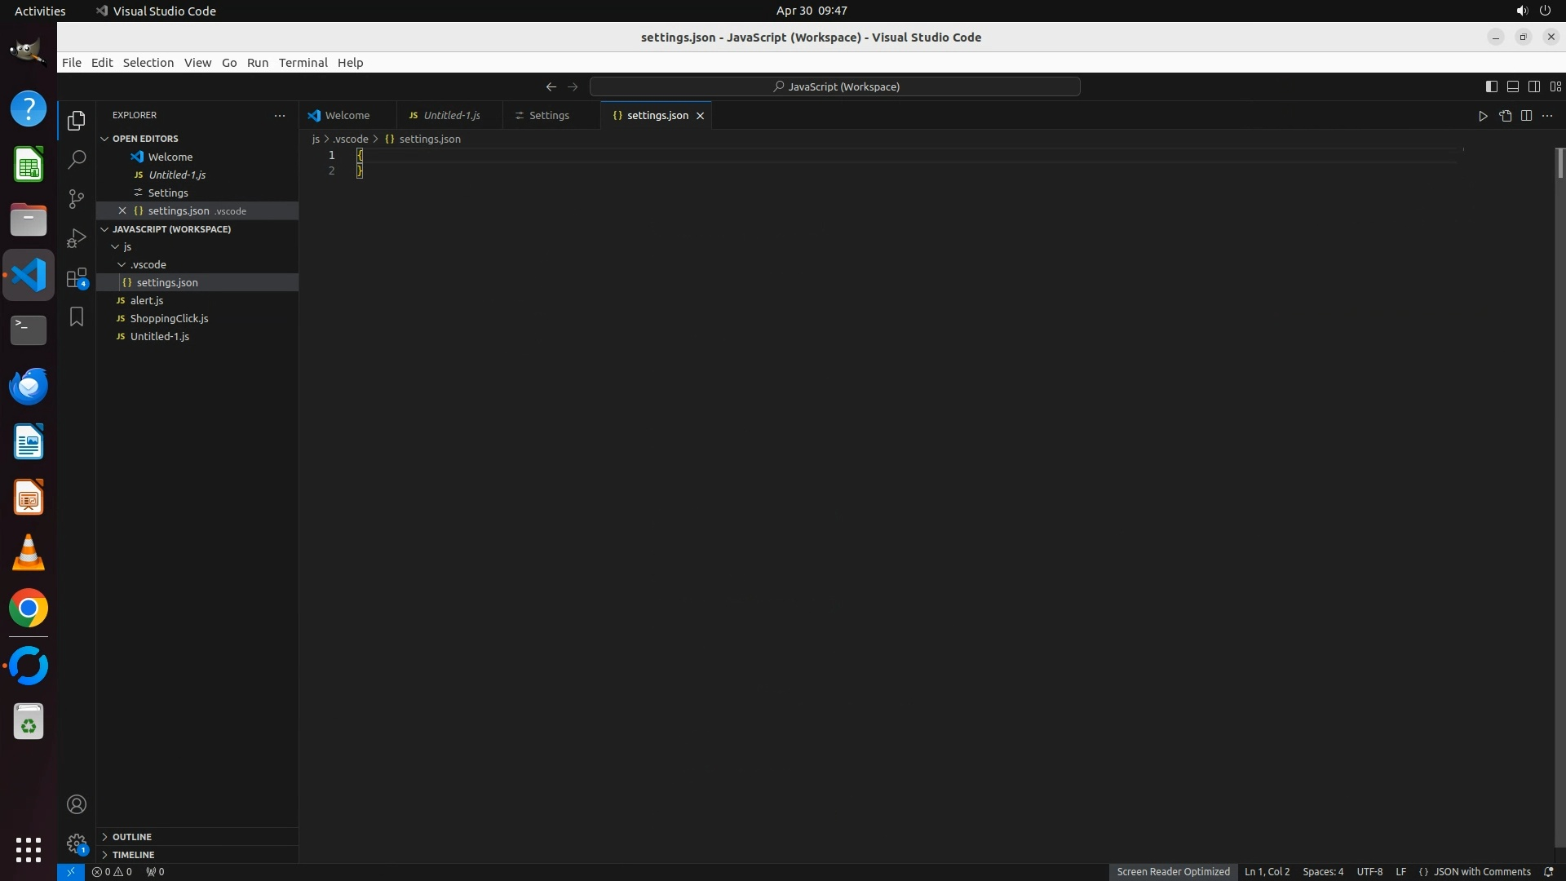This screenshot has height=881, width=1566.
Task: Open the Accounts icon in activity bar
Action: point(77,804)
